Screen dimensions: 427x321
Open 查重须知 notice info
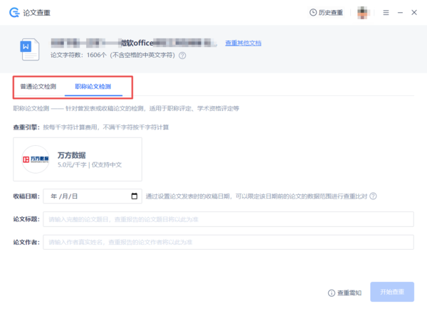345,293
